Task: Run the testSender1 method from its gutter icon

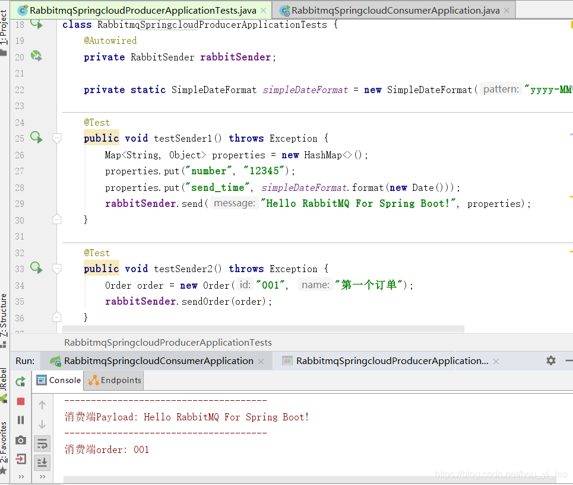Action: pos(36,138)
